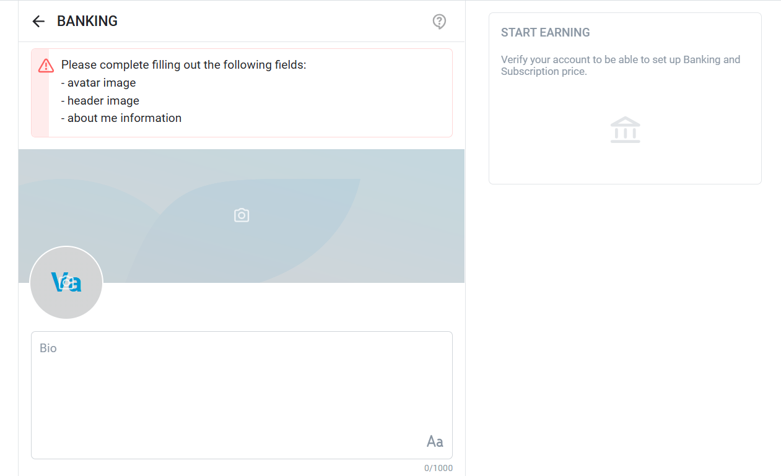The image size is (781, 476).
Task: Click the "Please complete filling out" message
Action: [183, 65]
